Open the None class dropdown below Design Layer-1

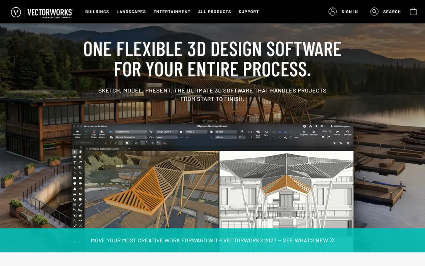(x=167, y=137)
